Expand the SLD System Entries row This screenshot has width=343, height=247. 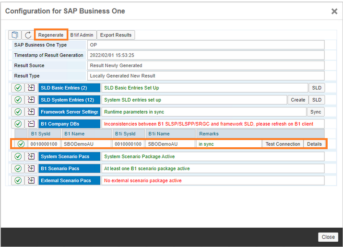click(31, 100)
